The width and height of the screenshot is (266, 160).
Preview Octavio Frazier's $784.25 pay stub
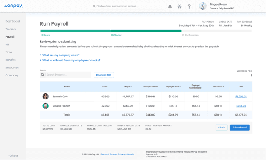(241, 106)
